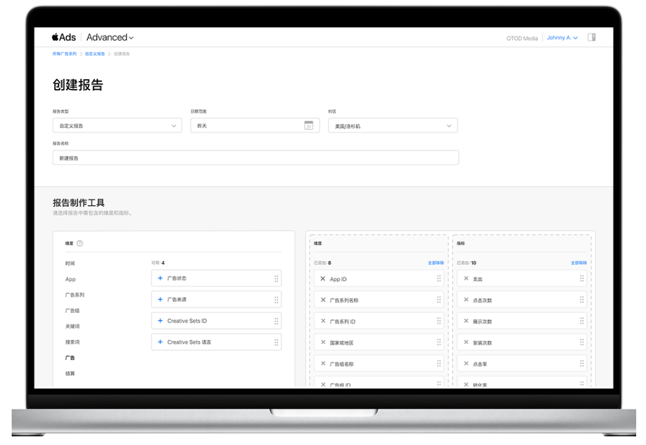This screenshot has width=646, height=445.
Task: Select the App dimension category
Action: 71,279
